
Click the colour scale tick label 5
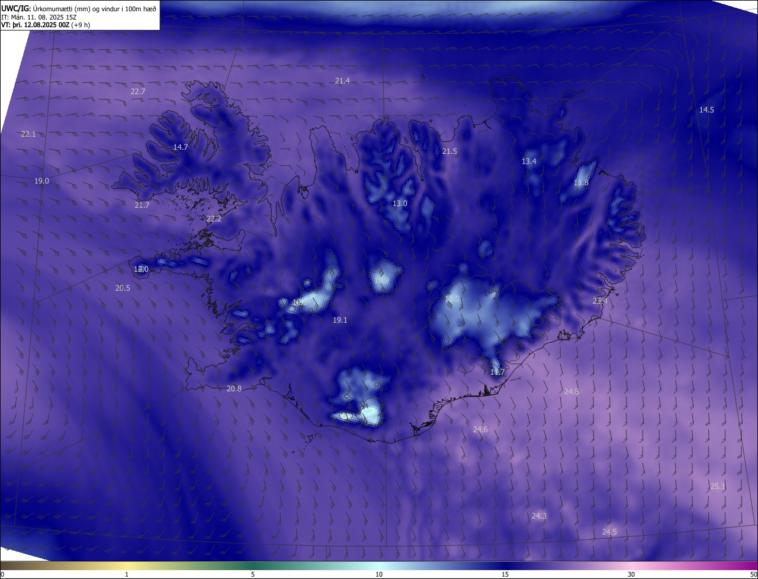[253, 574]
